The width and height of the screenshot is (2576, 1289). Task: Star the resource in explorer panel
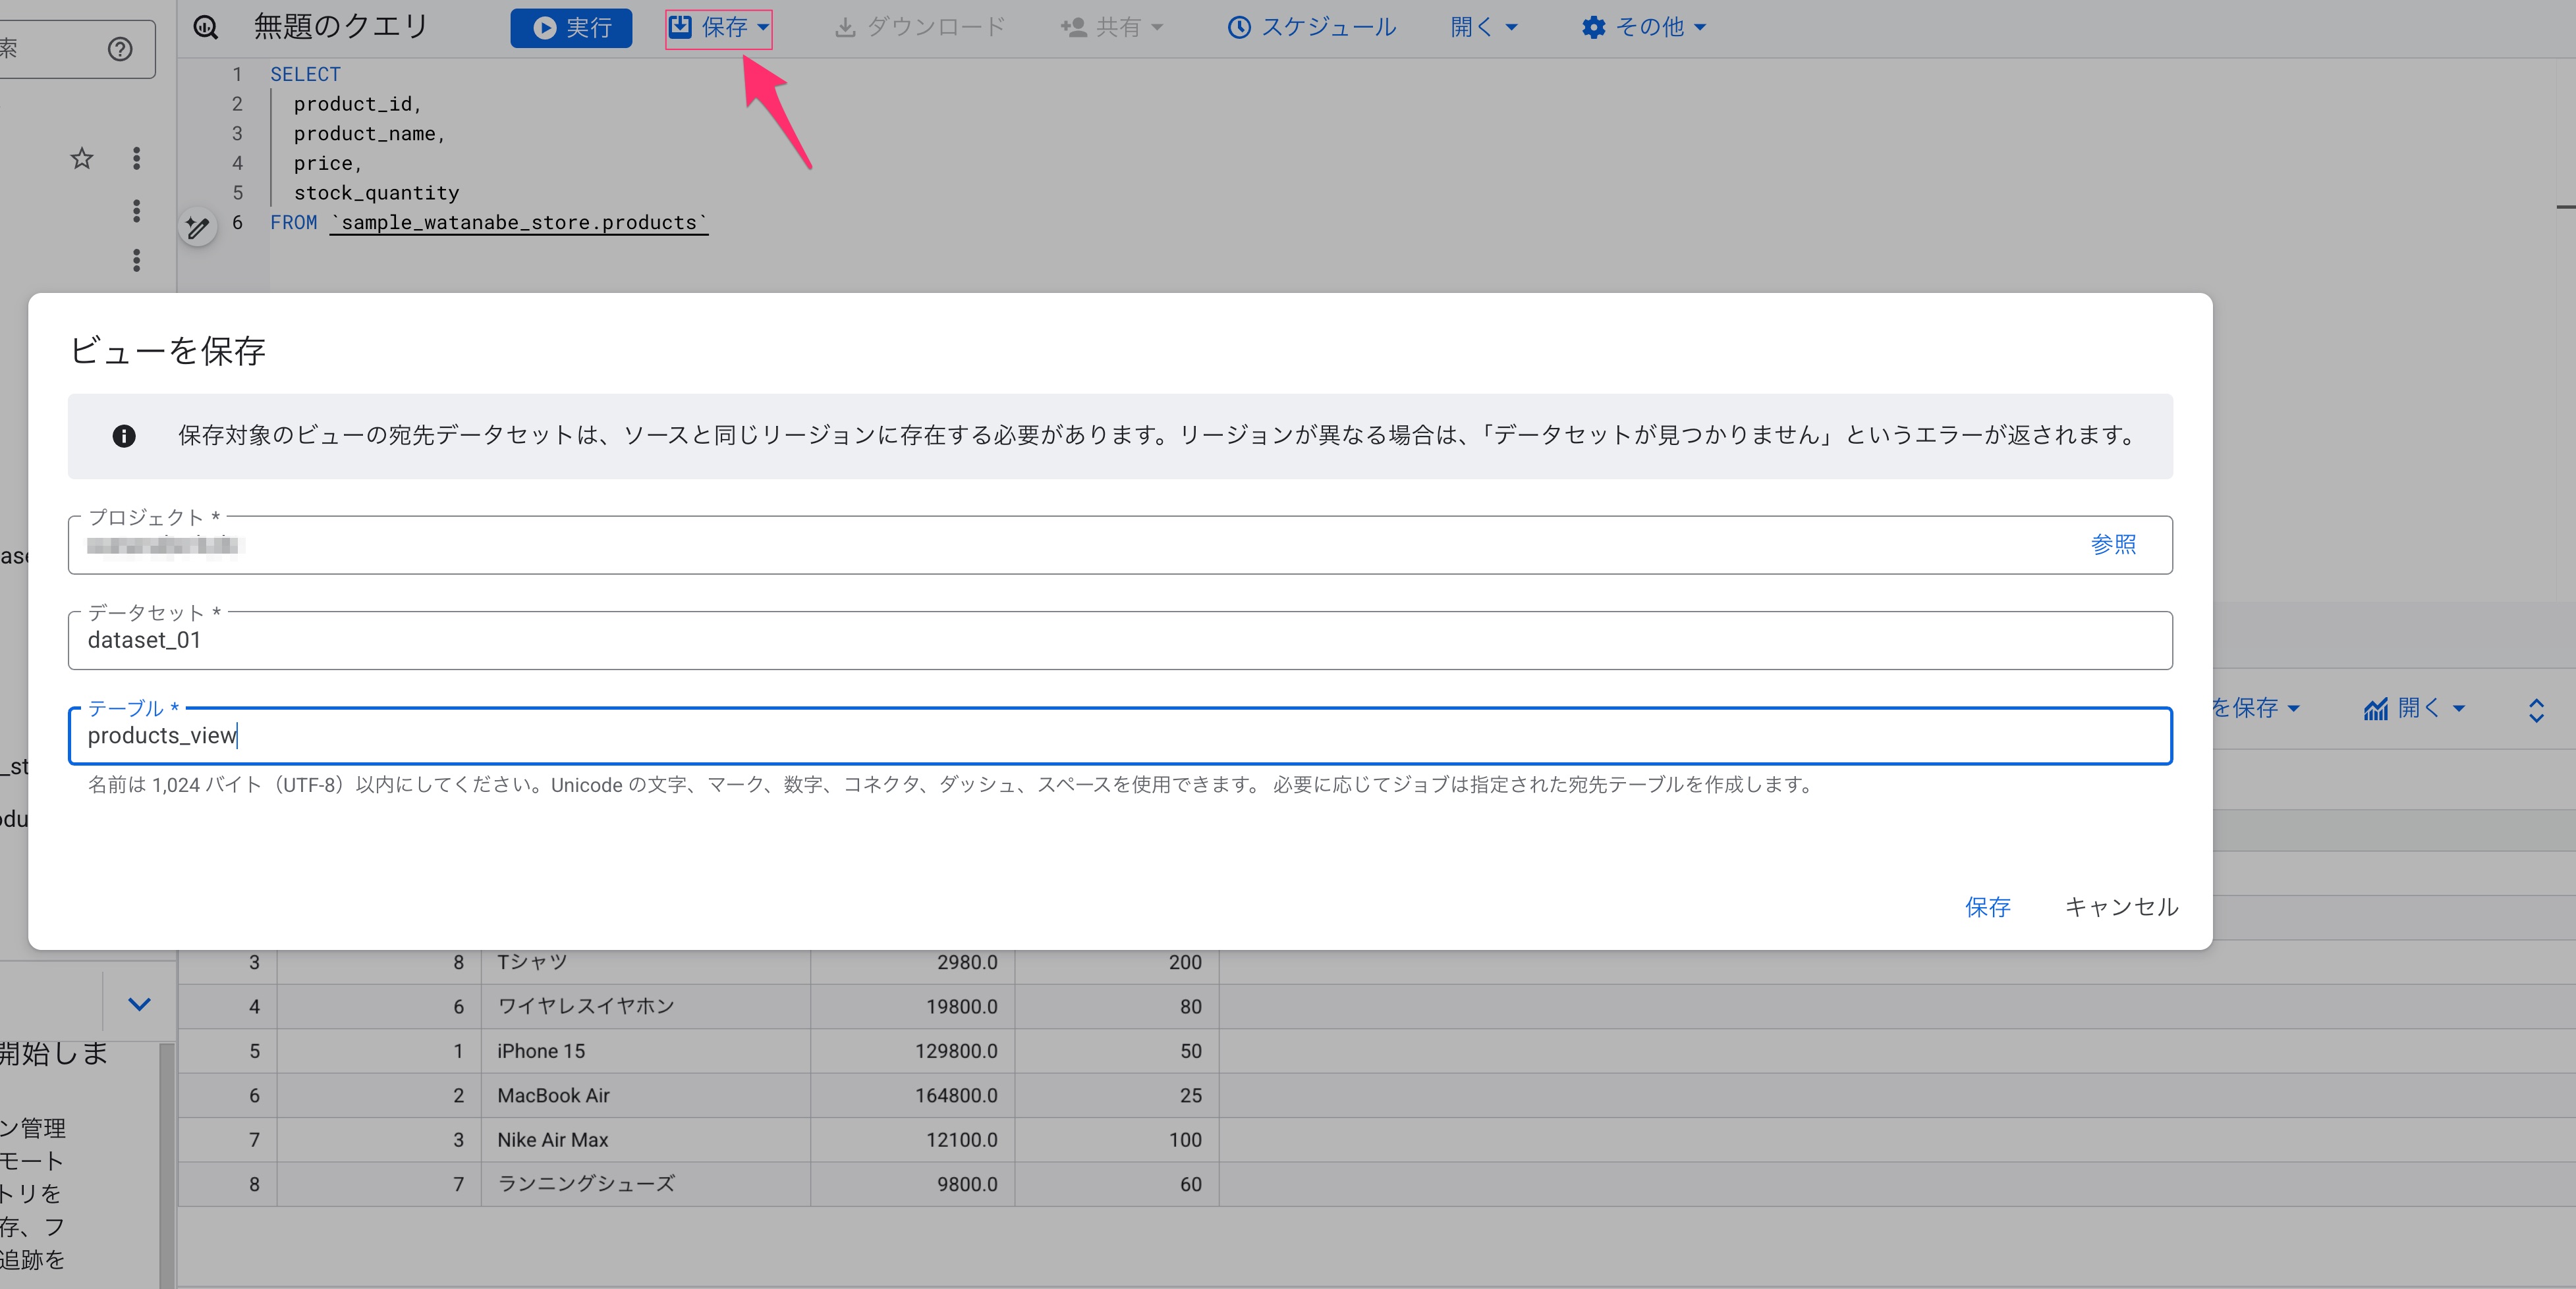(x=82, y=158)
